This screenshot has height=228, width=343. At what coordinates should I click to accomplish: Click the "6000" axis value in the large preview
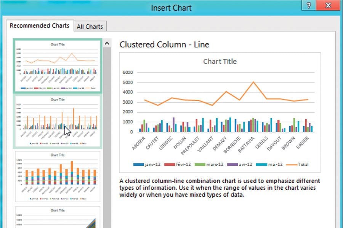(128, 73)
